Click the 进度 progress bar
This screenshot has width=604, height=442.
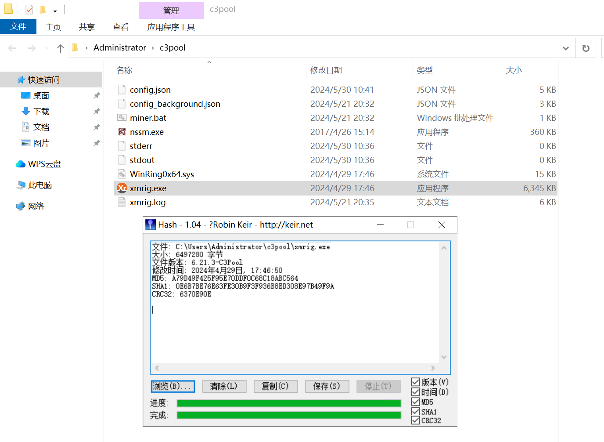[x=289, y=403]
